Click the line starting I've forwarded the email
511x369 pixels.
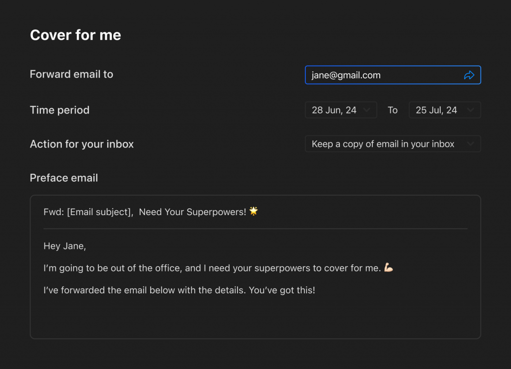point(179,290)
